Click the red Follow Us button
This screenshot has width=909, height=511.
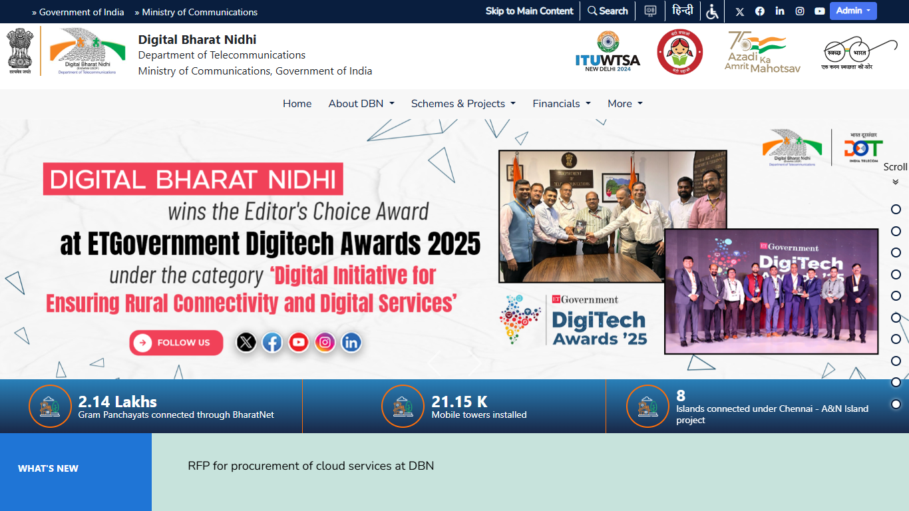coord(176,343)
